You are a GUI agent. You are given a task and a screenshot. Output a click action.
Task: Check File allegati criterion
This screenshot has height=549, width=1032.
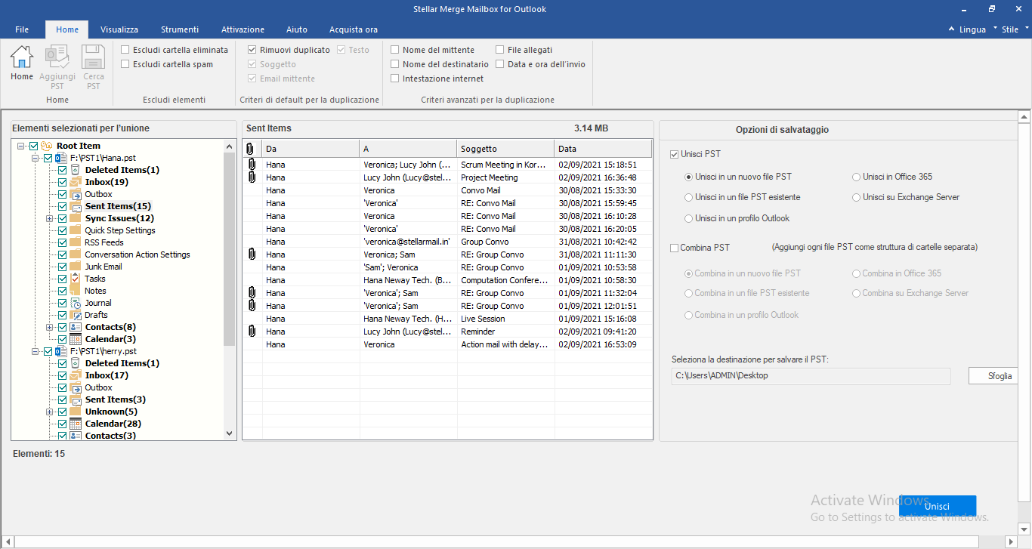pyautogui.click(x=500, y=50)
